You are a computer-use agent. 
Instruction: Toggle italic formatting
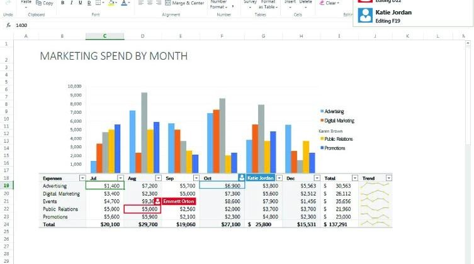71,3
